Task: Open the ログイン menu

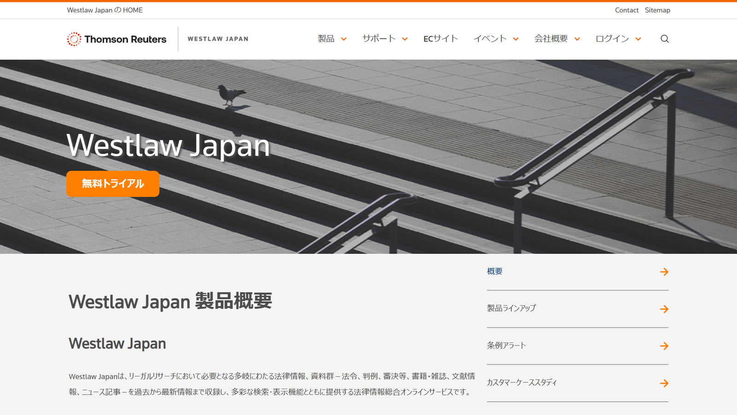Action: [612, 39]
